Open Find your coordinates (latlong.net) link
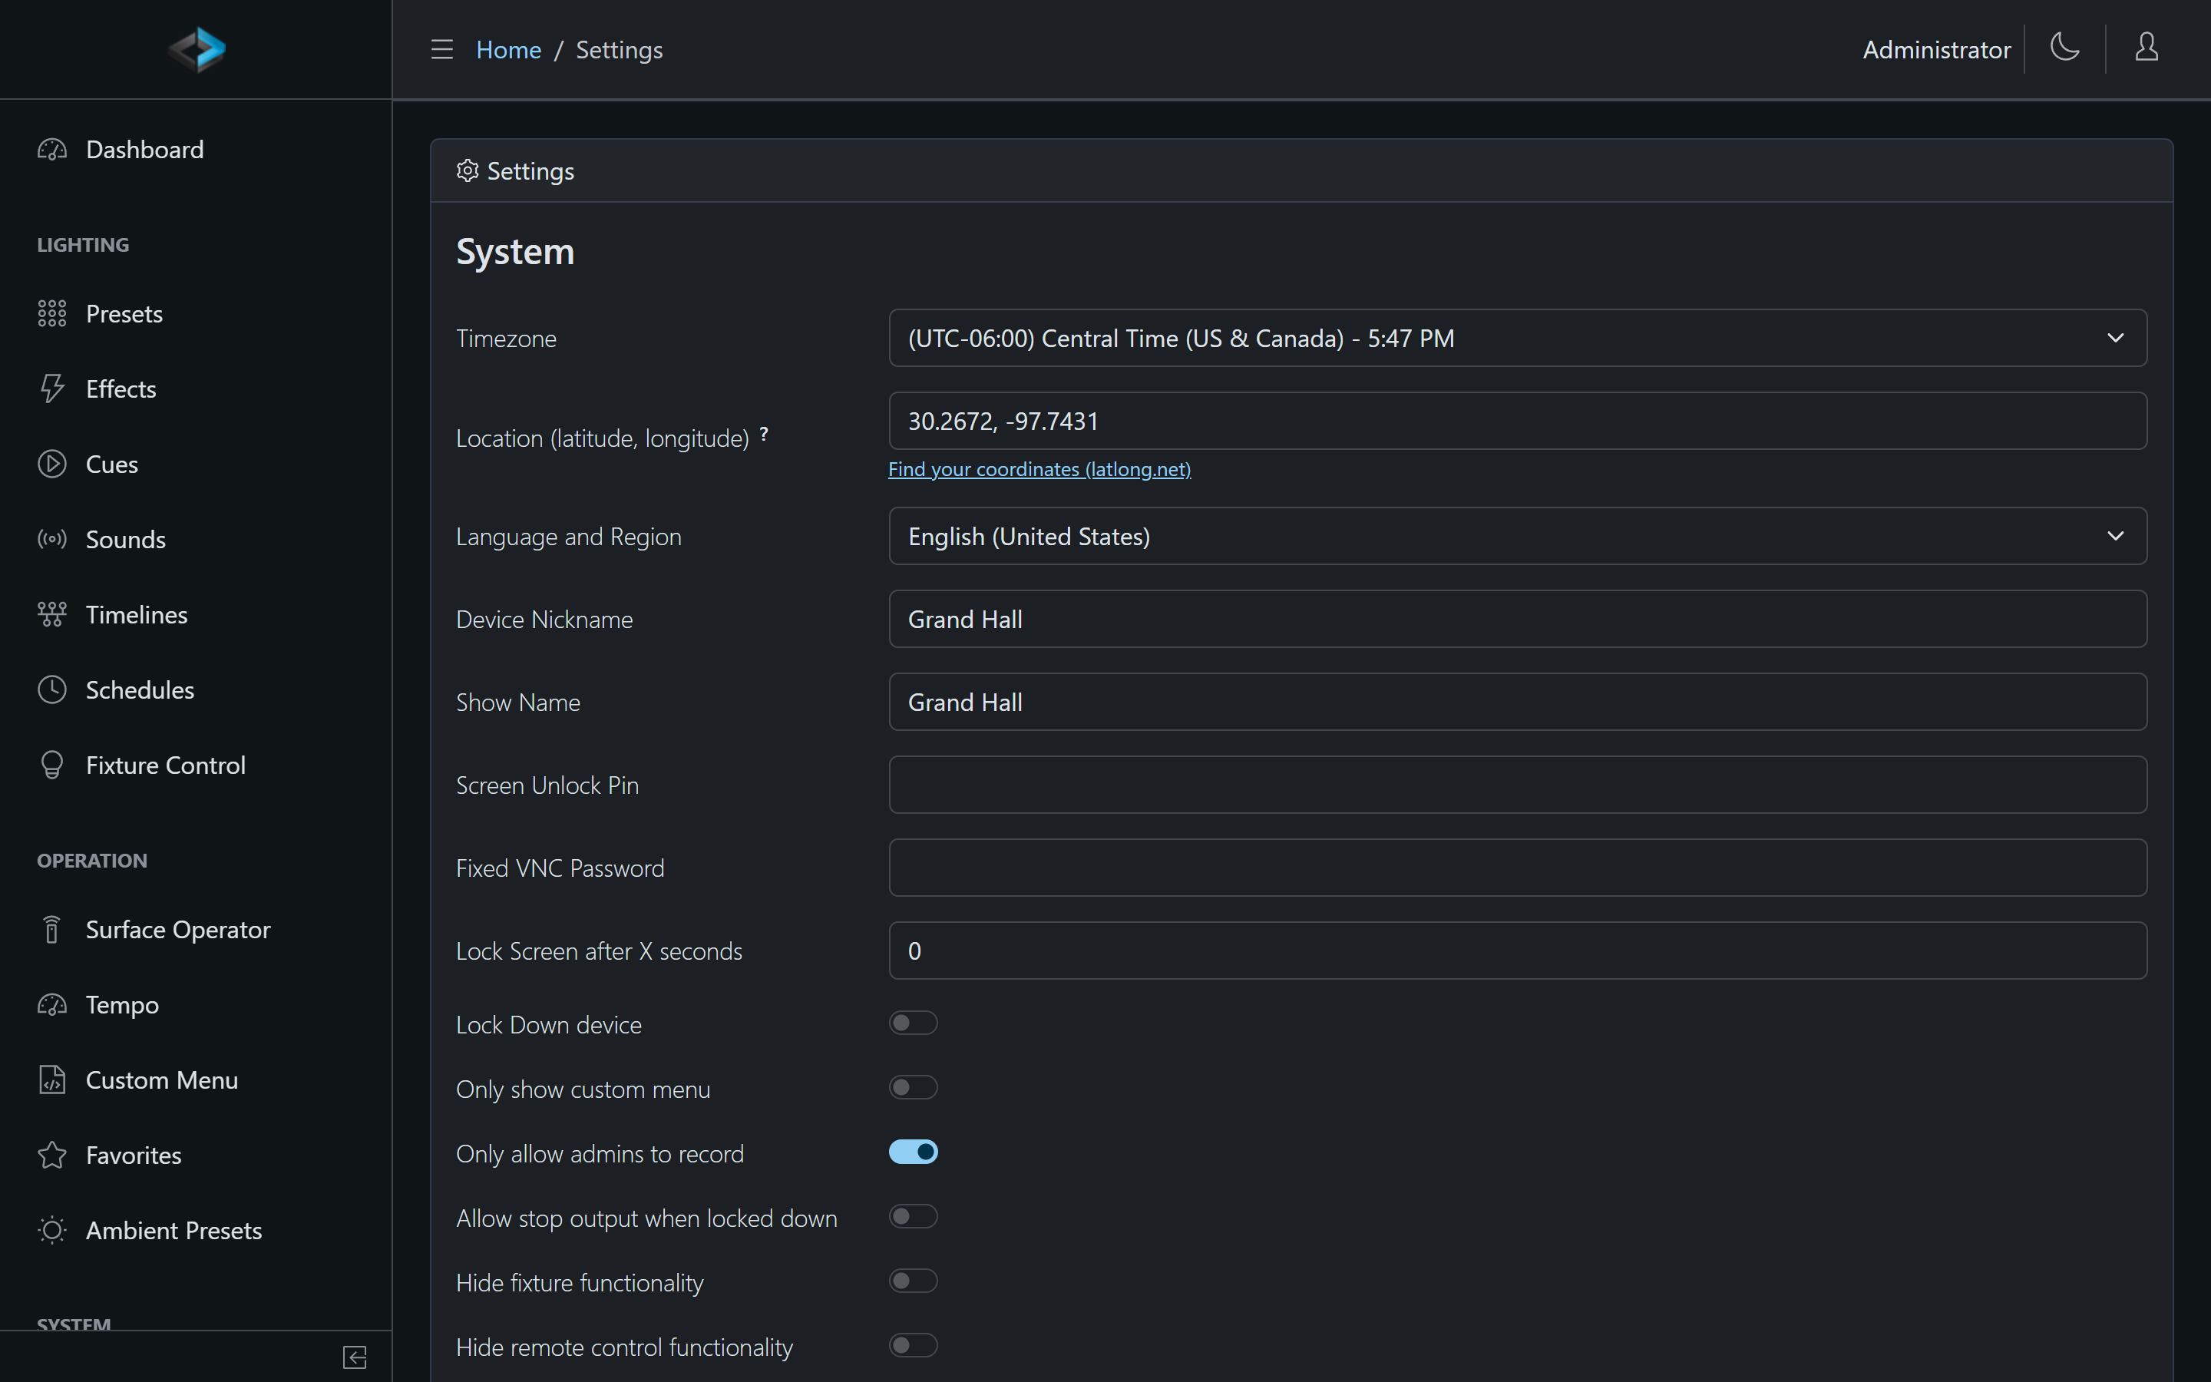Viewport: 2211px width, 1382px height. click(x=1039, y=469)
